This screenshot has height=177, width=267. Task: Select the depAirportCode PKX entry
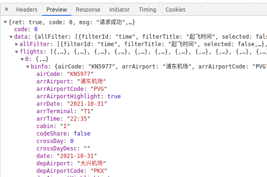(x=72, y=171)
